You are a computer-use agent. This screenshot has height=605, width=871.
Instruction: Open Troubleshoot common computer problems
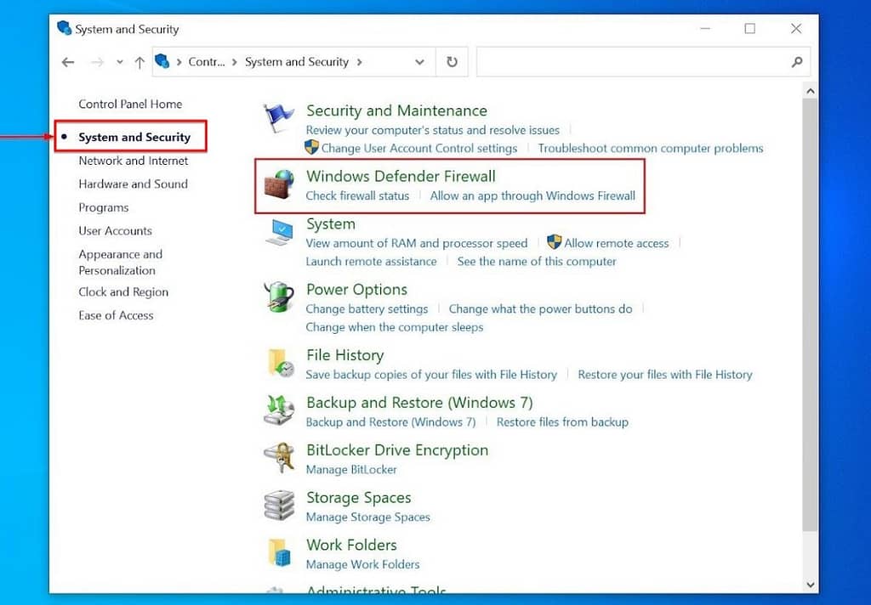pyautogui.click(x=651, y=148)
